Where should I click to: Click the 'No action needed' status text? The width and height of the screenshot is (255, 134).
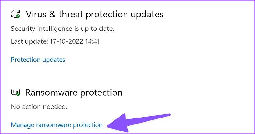point(39,107)
